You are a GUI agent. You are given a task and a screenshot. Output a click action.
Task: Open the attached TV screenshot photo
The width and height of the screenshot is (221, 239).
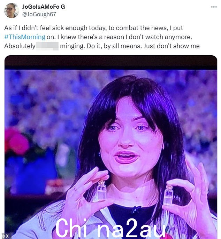(x=111, y=147)
